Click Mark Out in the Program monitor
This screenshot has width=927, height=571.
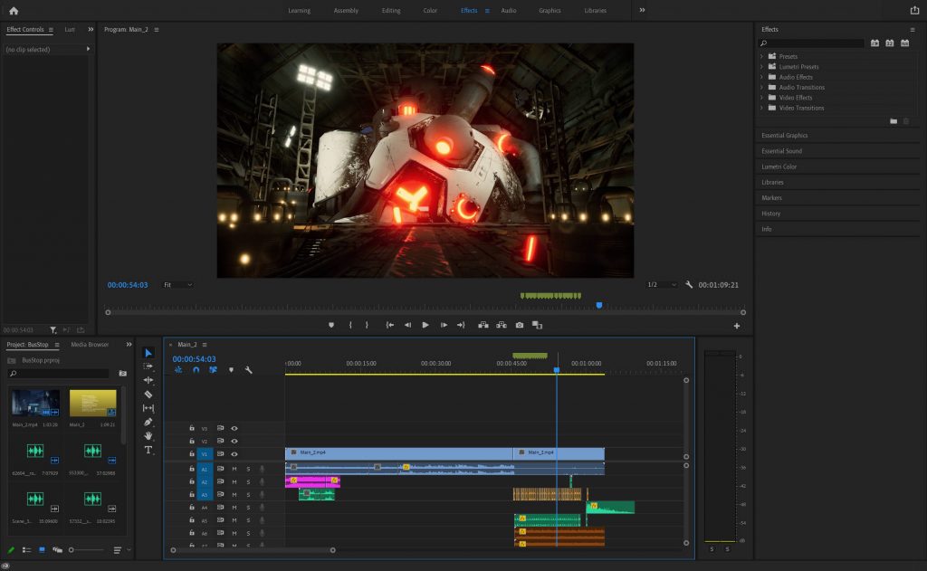click(367, 325)
